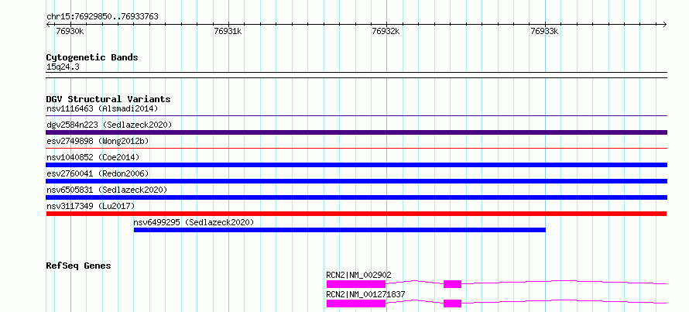Click the 76930k ruler tick label
This screenshot has width=689, height=312.
pyautogui.click(x=70, y=31)
